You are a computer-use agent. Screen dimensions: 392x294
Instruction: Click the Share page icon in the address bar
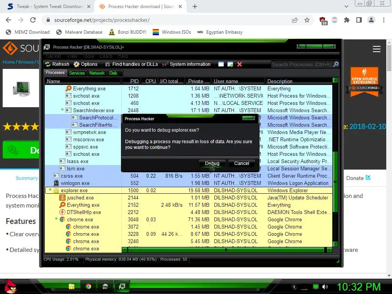pyautogui.click(x=295, y=20)
